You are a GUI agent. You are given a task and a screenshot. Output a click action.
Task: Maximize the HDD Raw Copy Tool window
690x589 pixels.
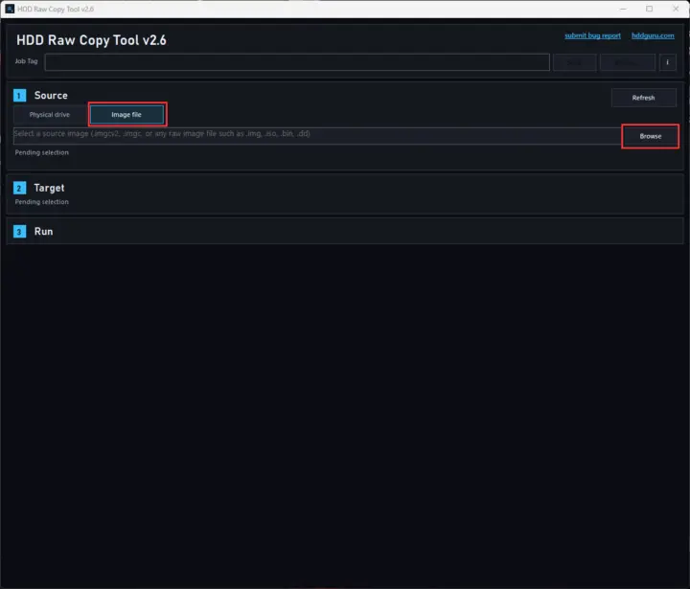(x=649, y=9)
